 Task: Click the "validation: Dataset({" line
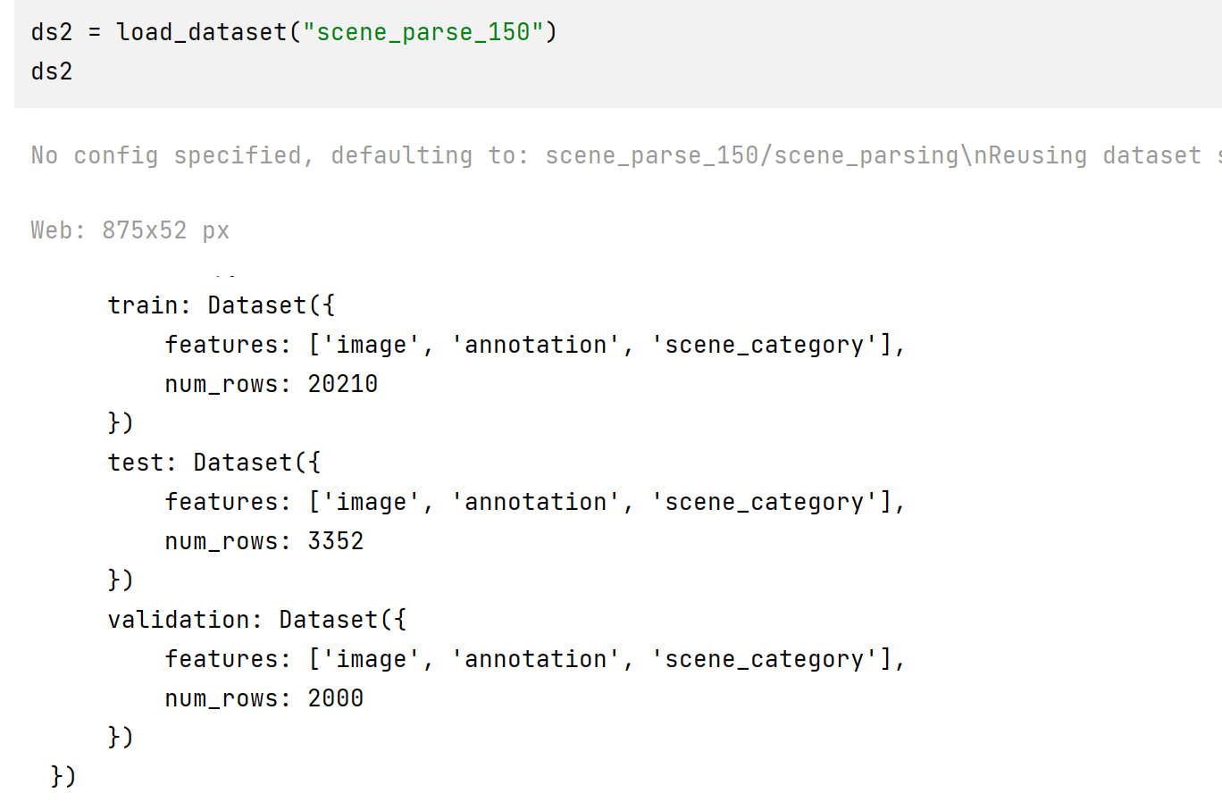256,620
